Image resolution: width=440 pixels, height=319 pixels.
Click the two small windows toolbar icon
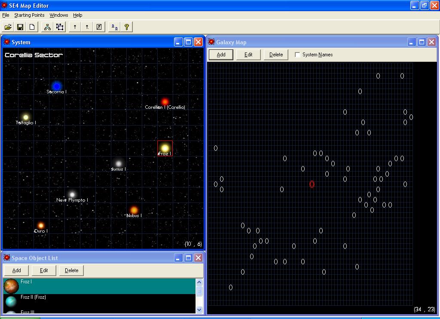[x=115, y=27]
